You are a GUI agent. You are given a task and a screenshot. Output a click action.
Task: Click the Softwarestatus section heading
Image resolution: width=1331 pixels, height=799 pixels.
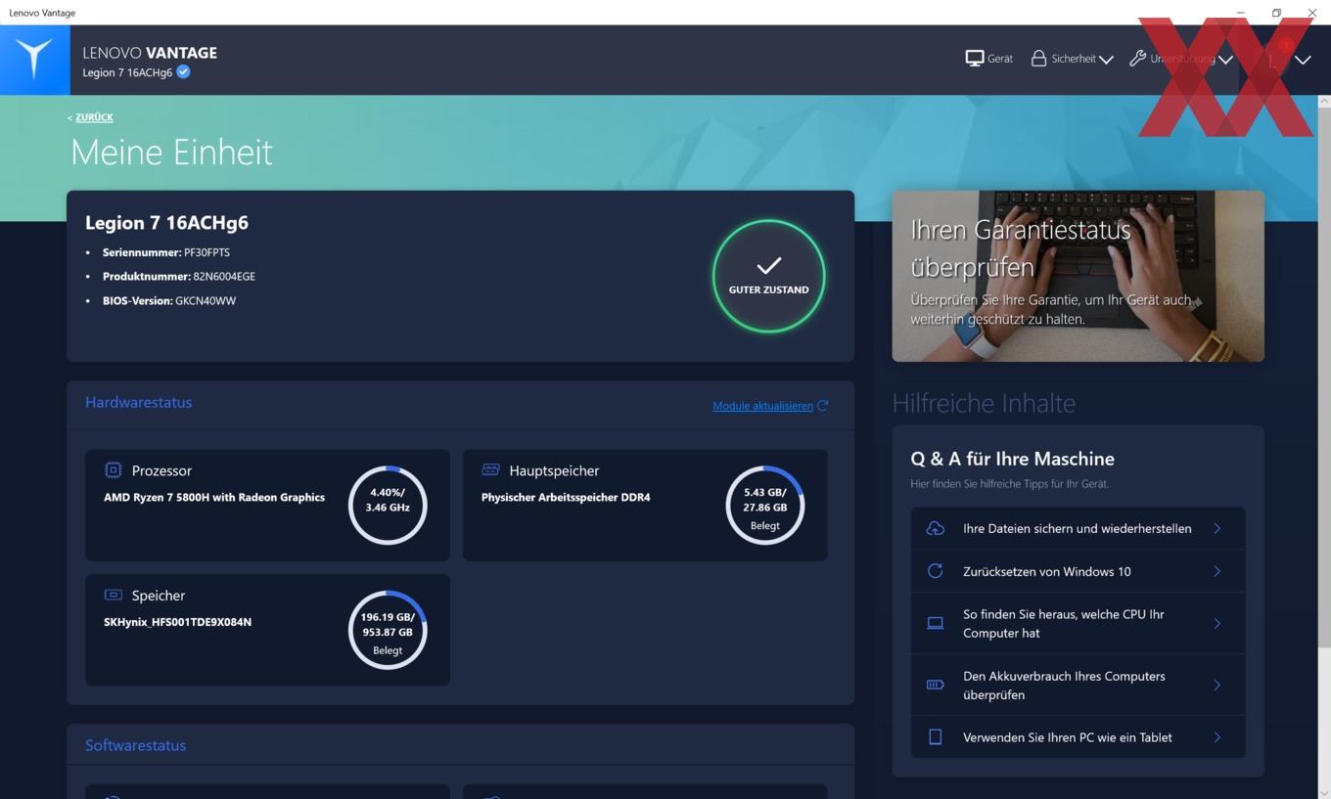135,745
